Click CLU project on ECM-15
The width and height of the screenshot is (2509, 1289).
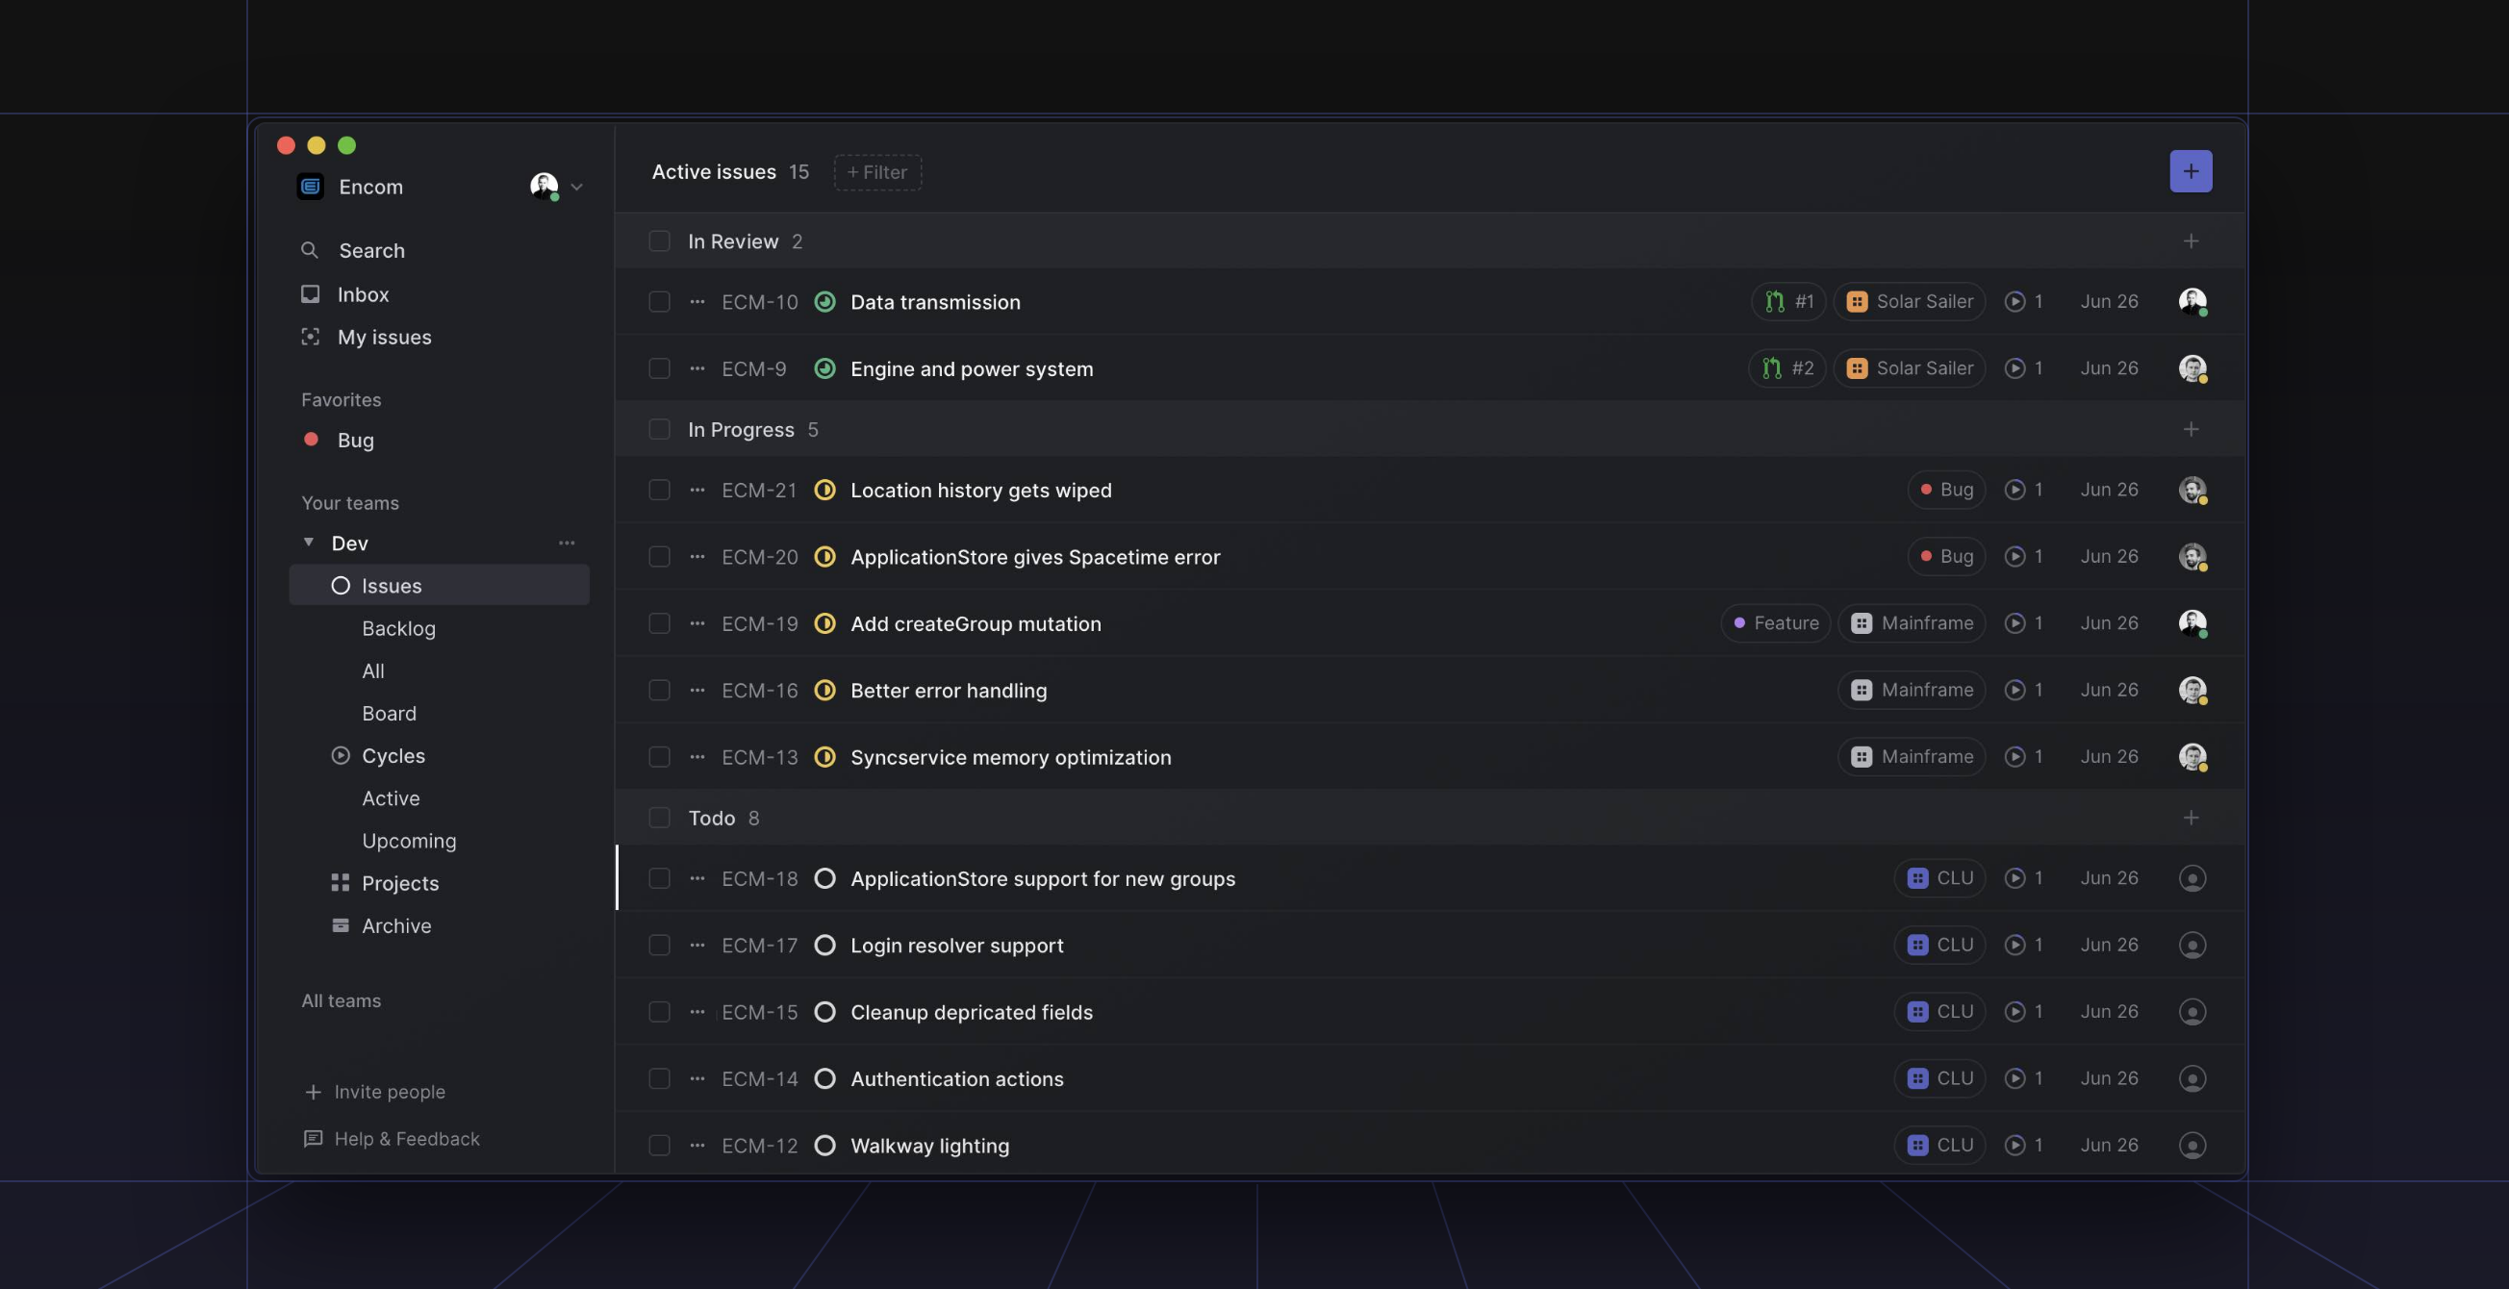coord(1939,1012)
